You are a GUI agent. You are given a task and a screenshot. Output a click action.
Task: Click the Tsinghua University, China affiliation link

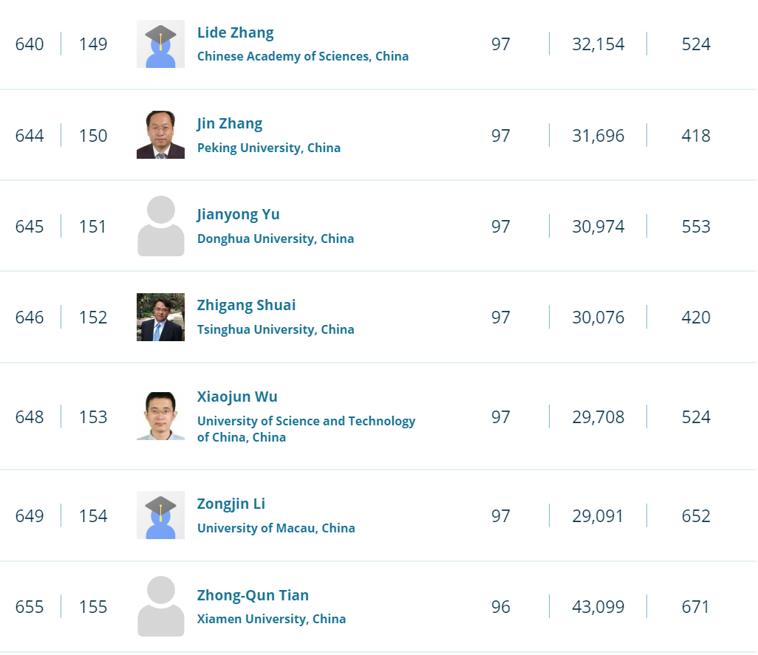(x=275, y=329)
